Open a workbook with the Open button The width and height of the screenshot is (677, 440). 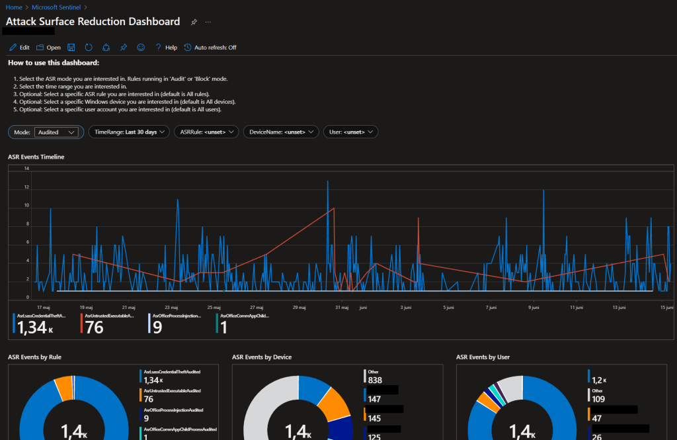click(x=48, y=48)
